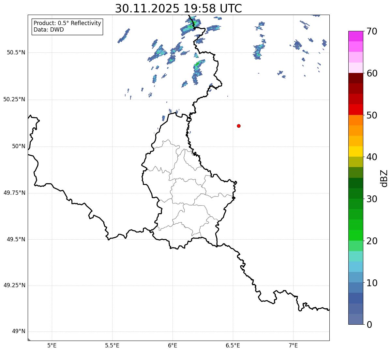The image size is (392, 352).
Task: Click the 7°E longitude tick label
Action: (293, 345)
